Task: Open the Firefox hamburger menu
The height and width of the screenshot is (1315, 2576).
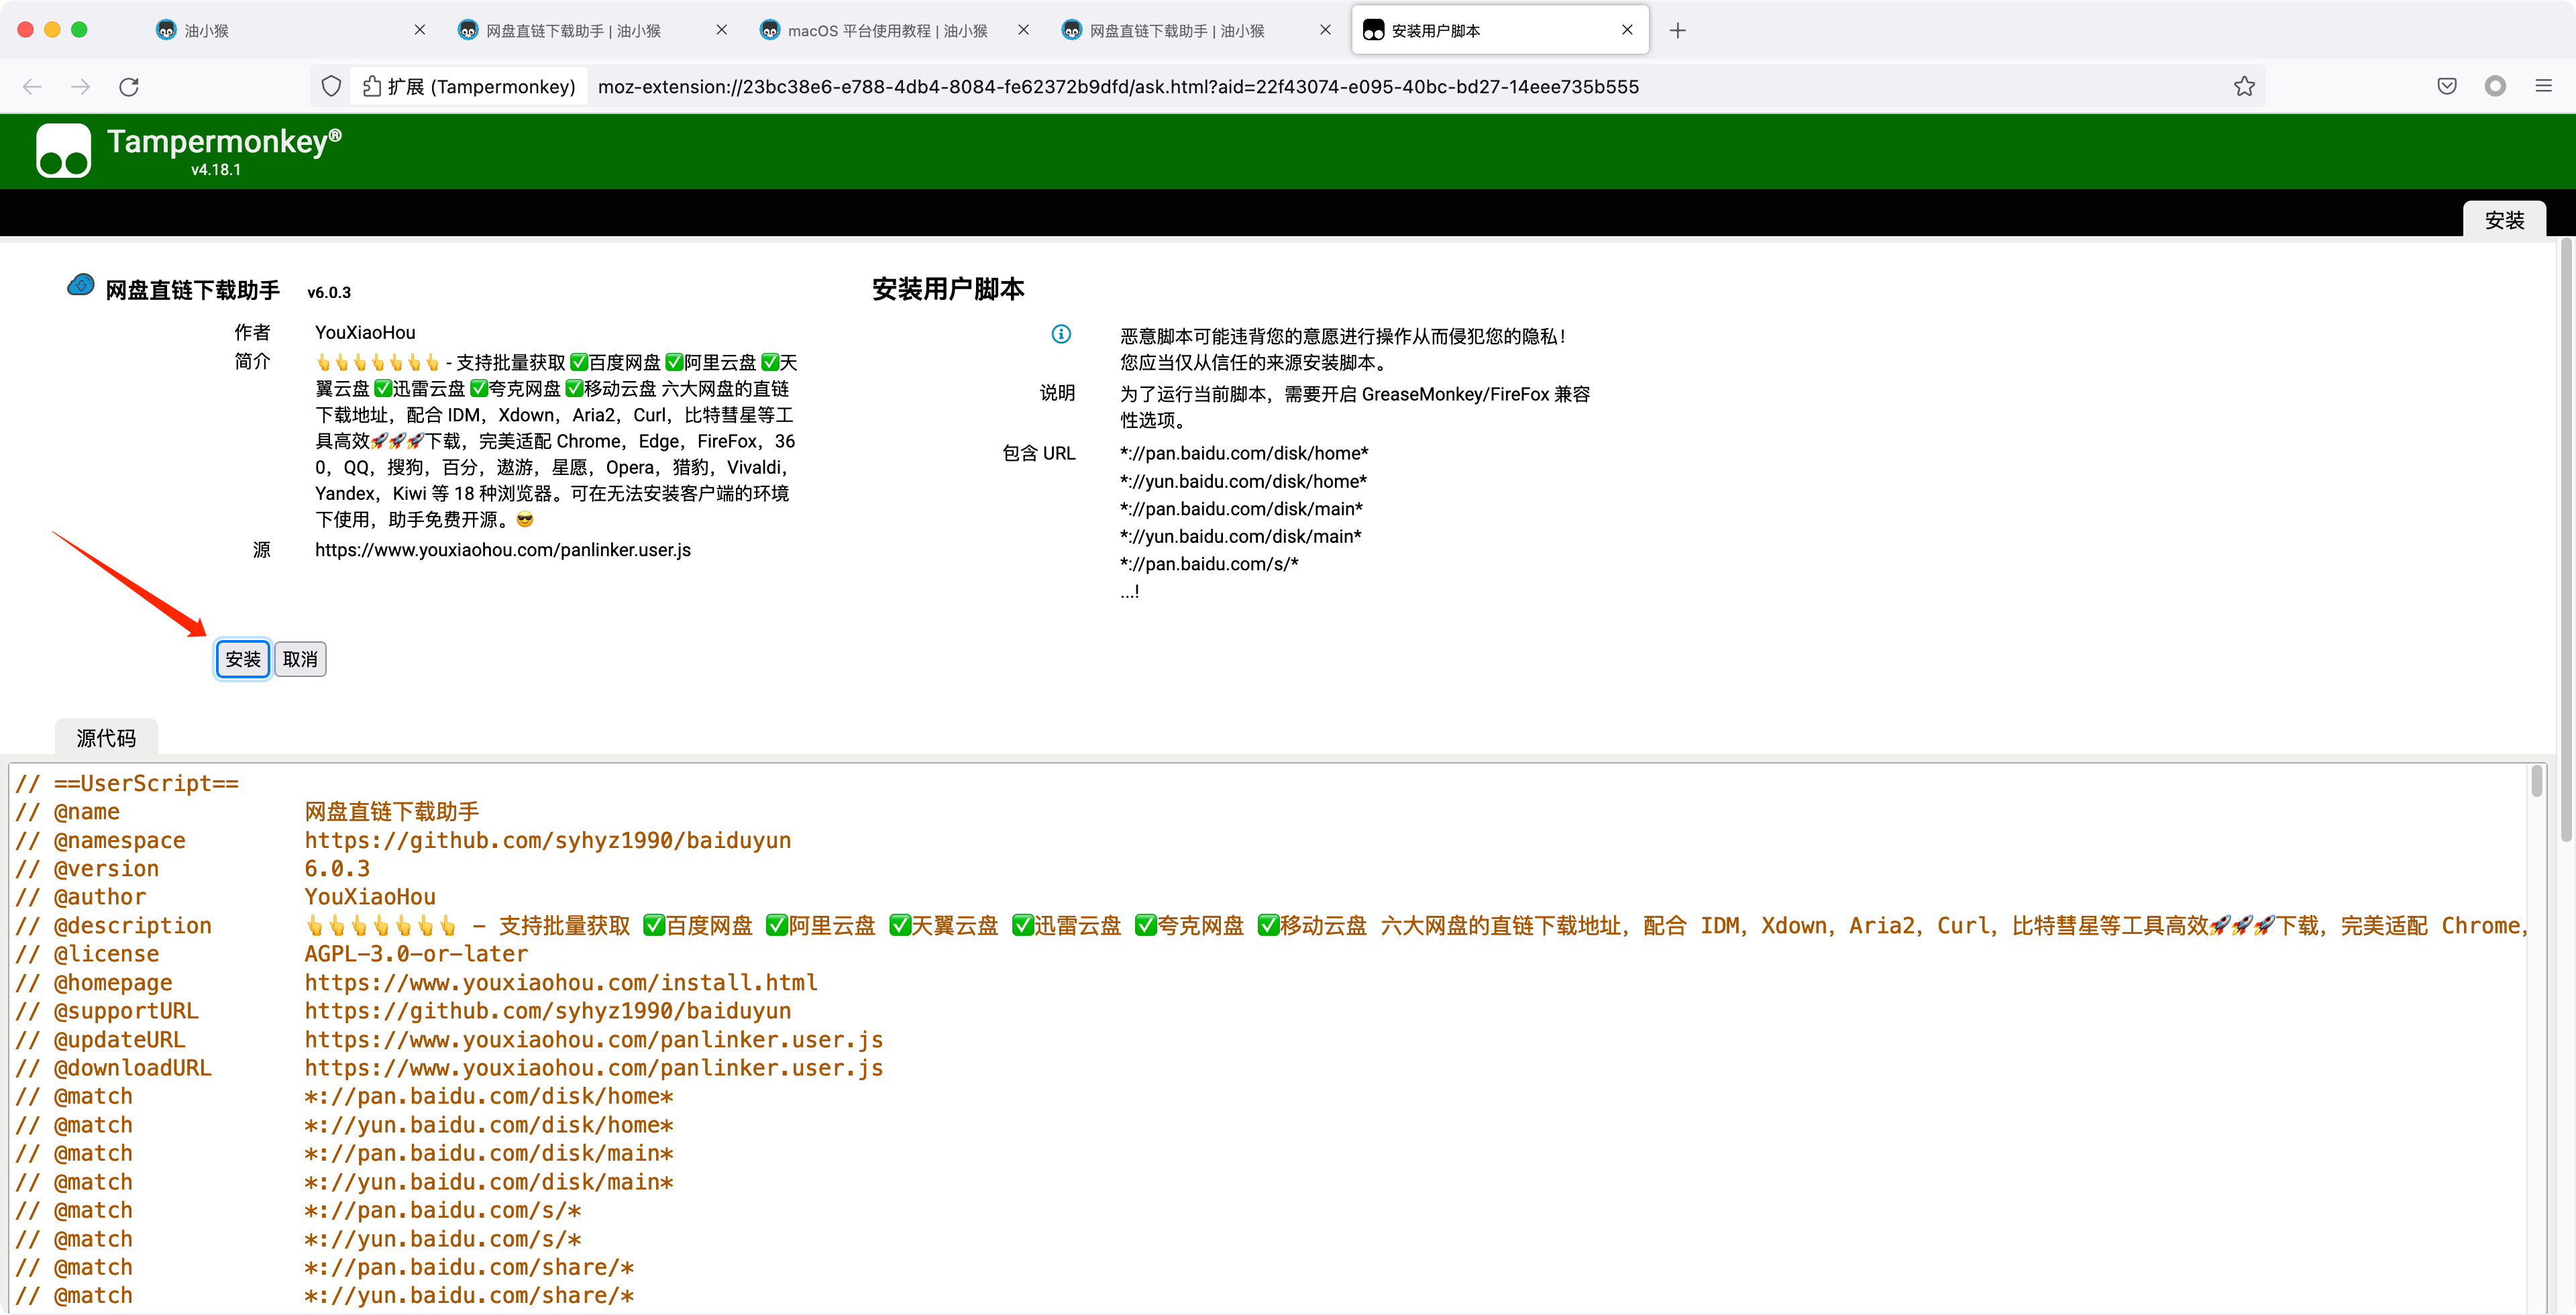Action: 2543,87
